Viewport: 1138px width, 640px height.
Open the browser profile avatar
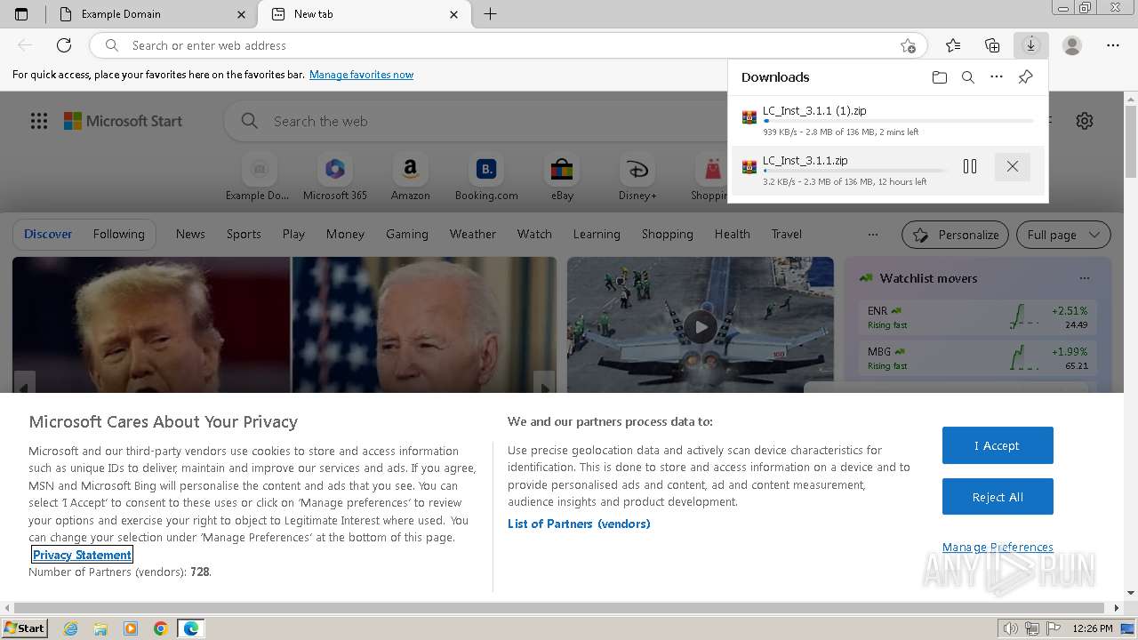tap(1072, 45)
